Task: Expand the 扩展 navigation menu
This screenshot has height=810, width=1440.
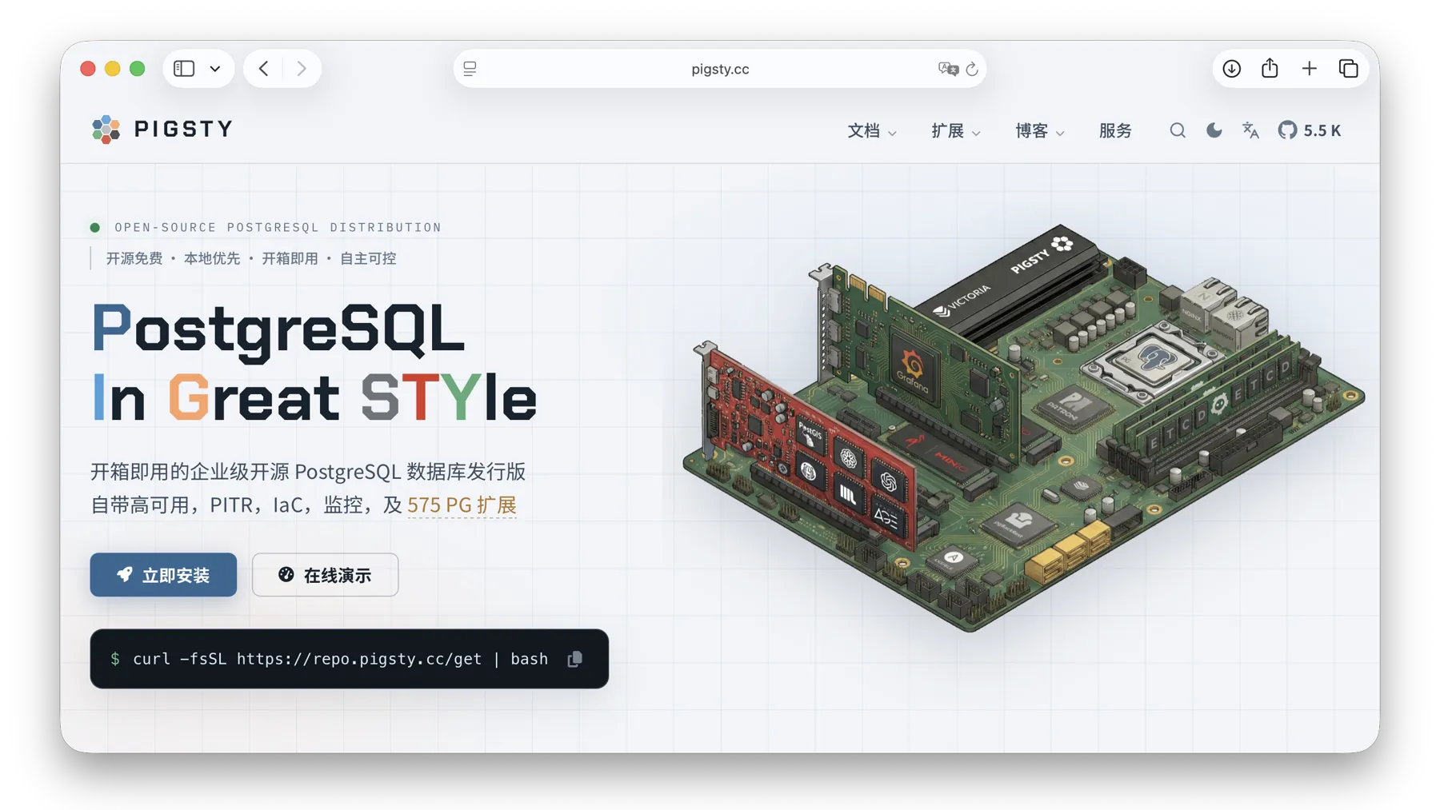Action: (x=956, y=130)
